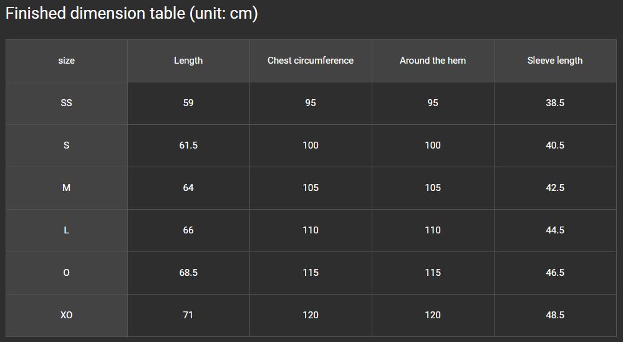The image size is (623, 342).
Task: Click the S size row label
Action: 66,145
